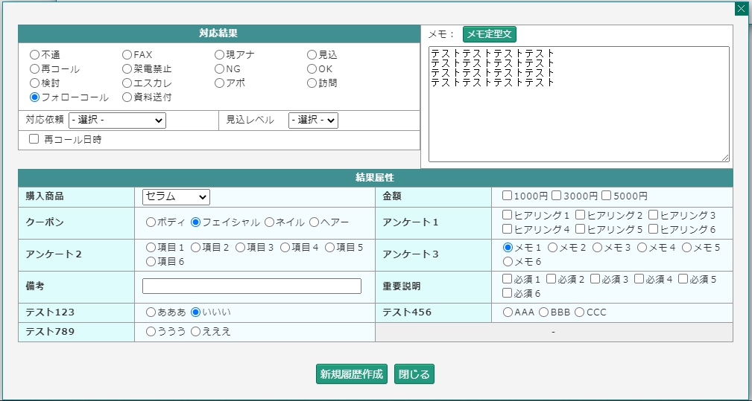
Task: Select 検討 as the result
Action: (34, 83)
